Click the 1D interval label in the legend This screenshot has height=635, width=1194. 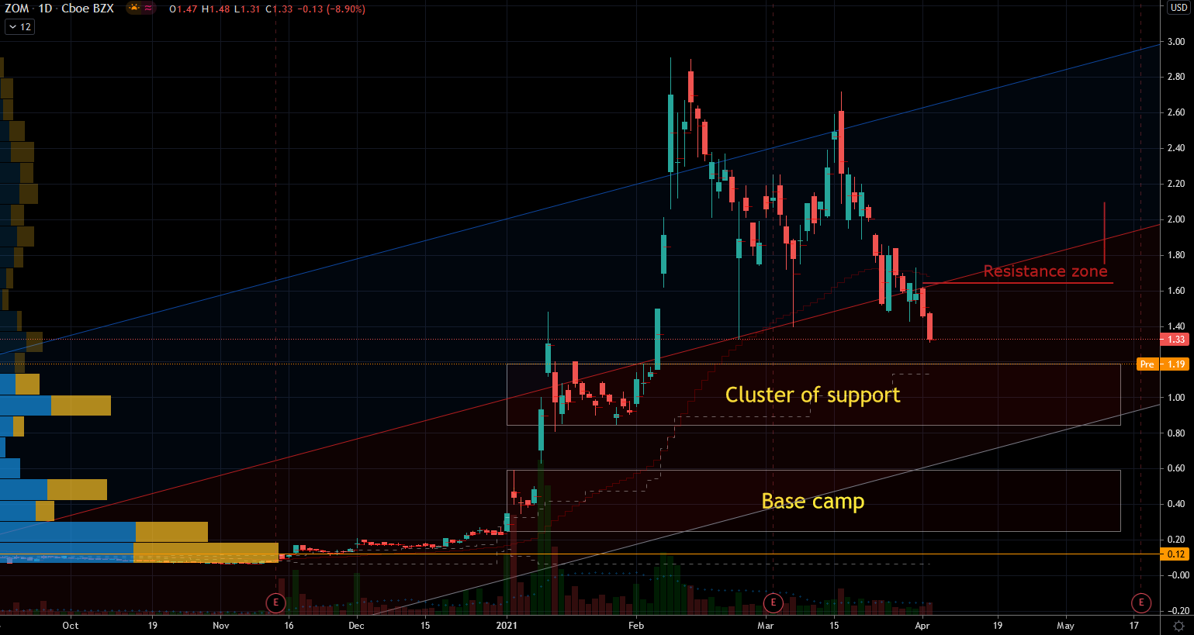[46, 9]
